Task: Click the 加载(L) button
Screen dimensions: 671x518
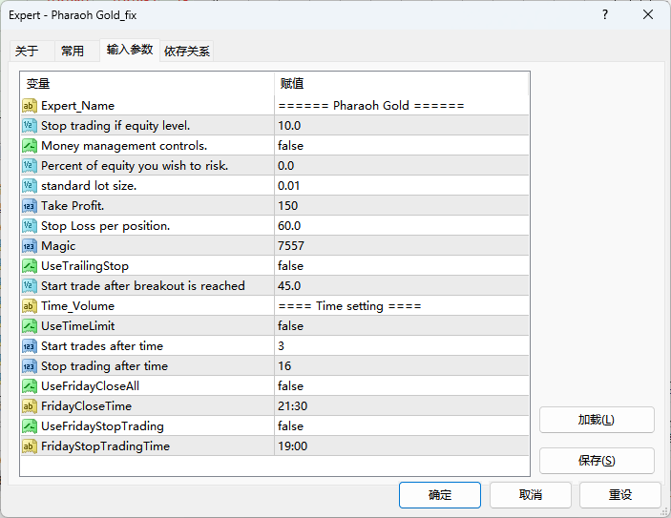Action: [597, 420]
